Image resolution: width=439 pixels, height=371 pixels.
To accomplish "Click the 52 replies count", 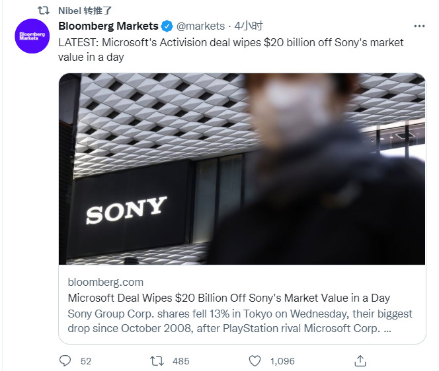I will coord(86,361).
